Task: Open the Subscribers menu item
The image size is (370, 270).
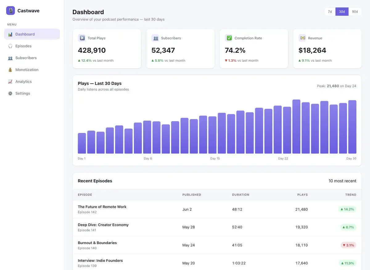Action: pos(32,58)
